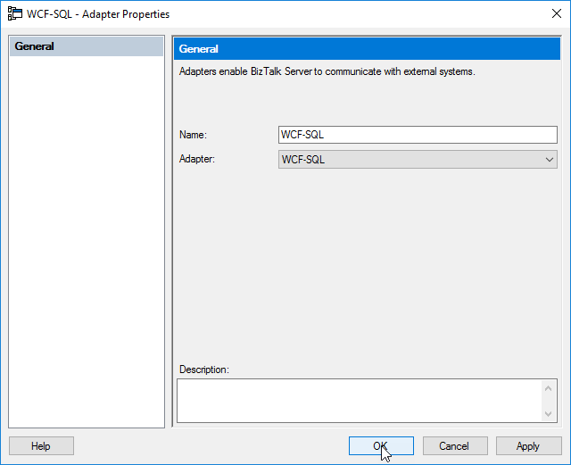This screenshot has height=465, width=571.
Task: Close the Adapter Properties dialog
Action: pos(556,14)
